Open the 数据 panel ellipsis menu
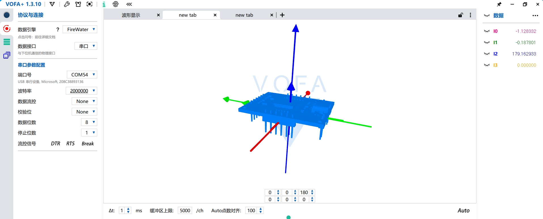The height and width of the screenshot is (219, 543). pos(535,16)
